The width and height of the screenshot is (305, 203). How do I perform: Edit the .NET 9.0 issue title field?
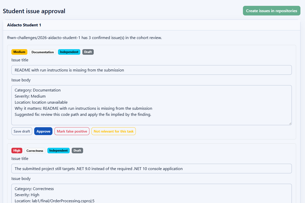(151, 169)
